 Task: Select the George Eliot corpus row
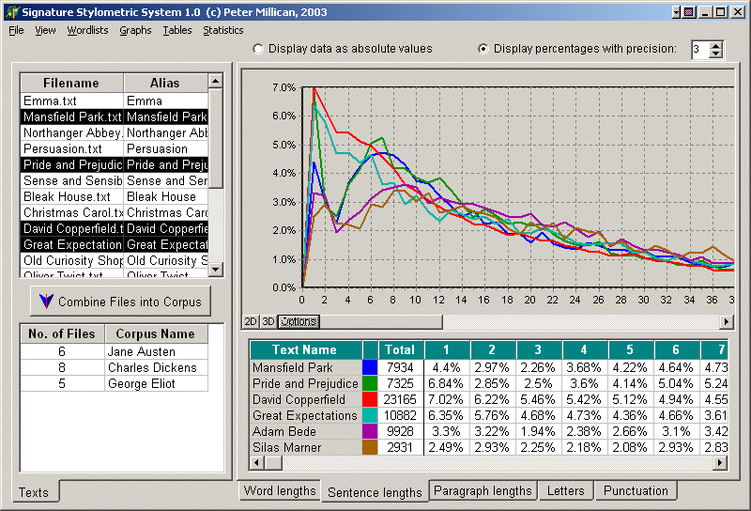[x=115, y=383]
